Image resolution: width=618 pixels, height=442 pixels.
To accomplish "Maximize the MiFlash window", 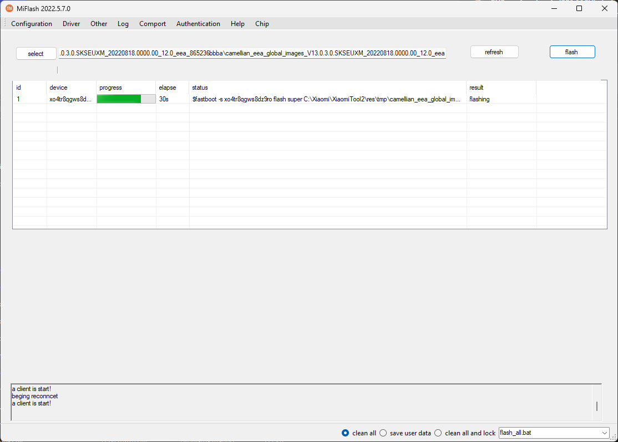I will (x=579, y=8).
